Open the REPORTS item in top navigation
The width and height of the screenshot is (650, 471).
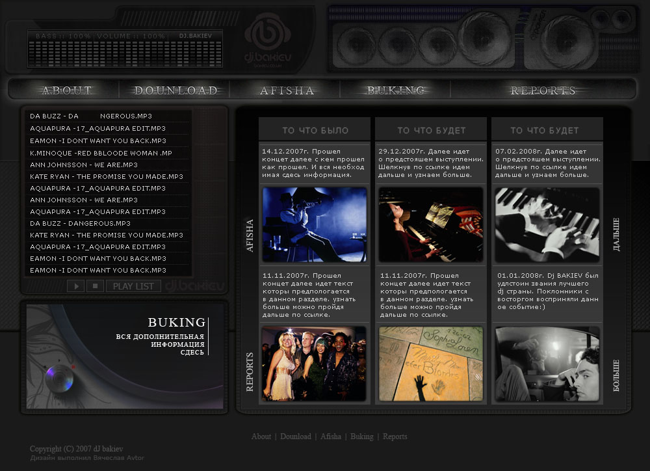tap(543, 90)
